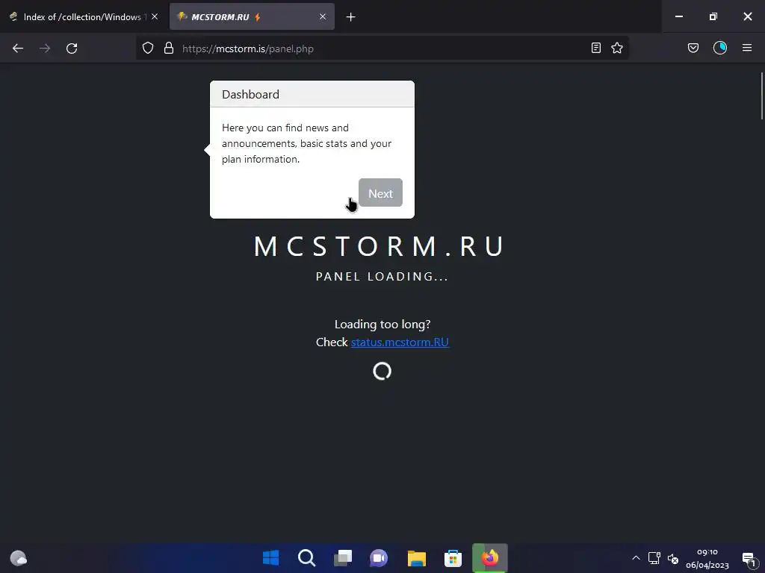The height and width of the screenshot is (573, 765).
Task: Go back with browser back arrow
Action: click(x=18, y=48)
